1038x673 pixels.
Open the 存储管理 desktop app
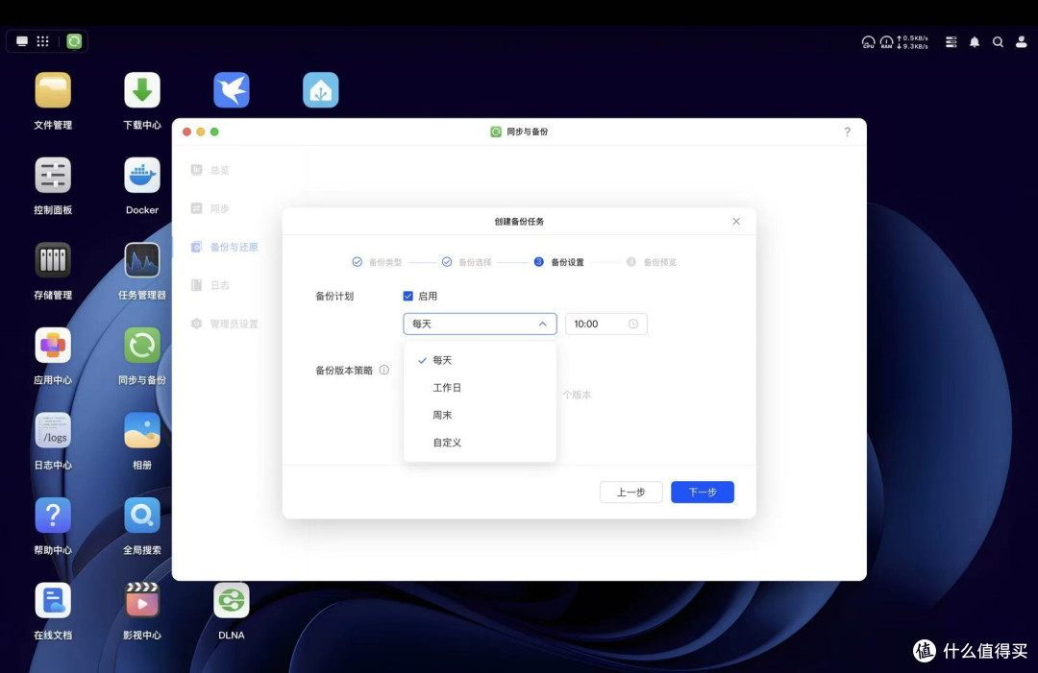(x=53, y=260)
